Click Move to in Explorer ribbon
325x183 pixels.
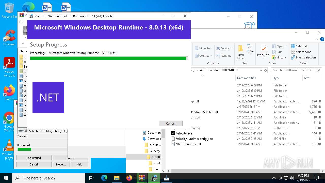204,48
